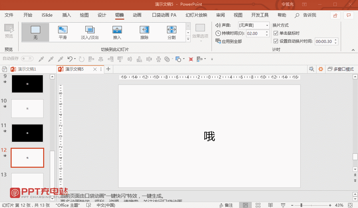Switch to reading view icon
Viewport: 358px width, 208px height.
[271, 205]
